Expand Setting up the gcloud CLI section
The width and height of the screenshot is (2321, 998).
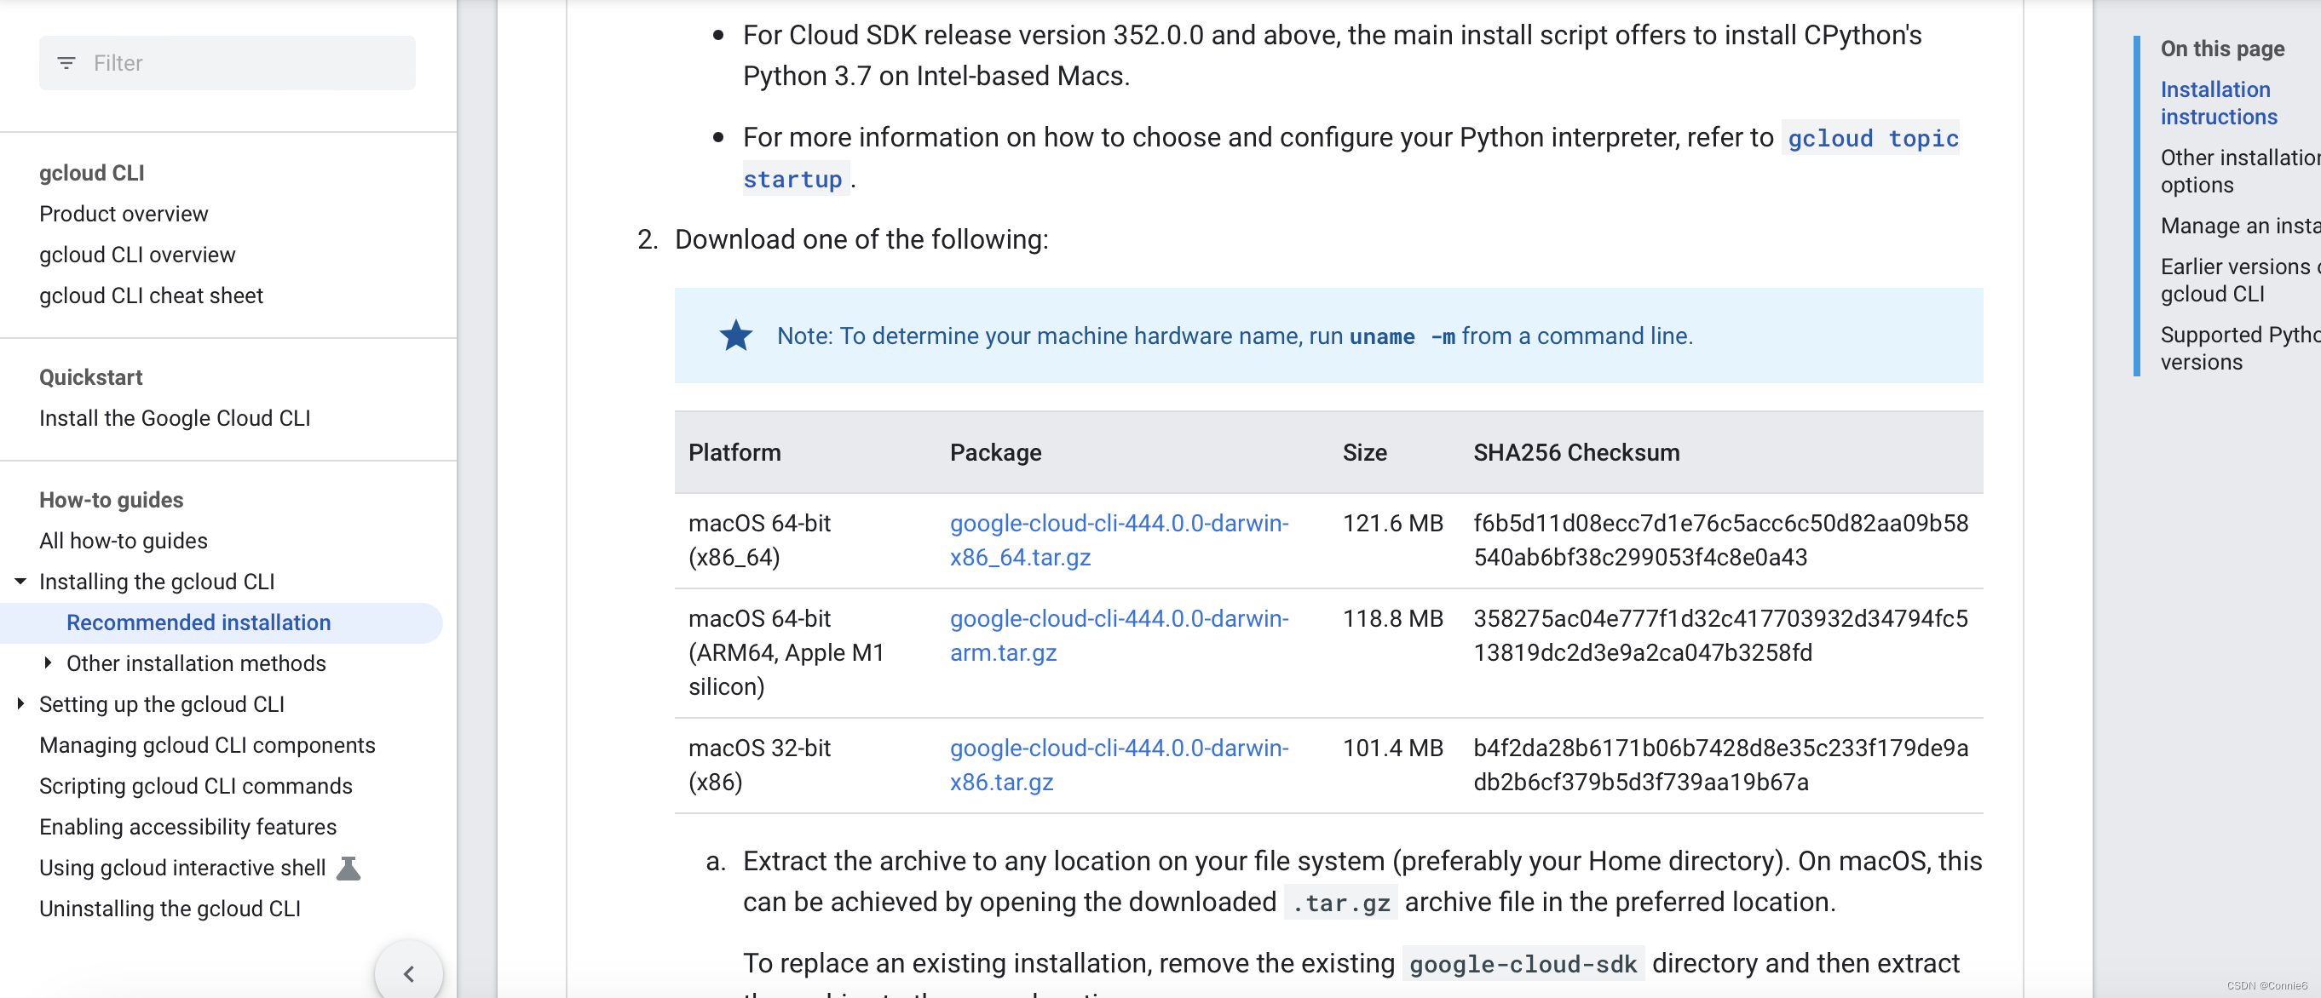coord(20,703)
